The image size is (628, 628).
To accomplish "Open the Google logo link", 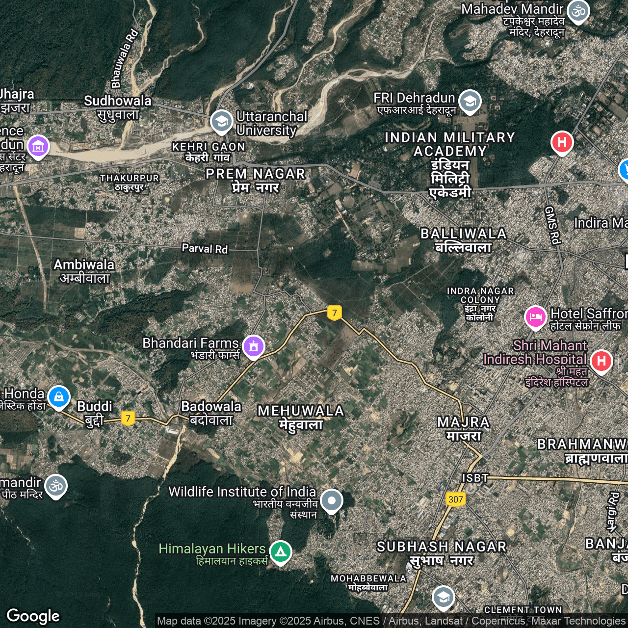I will point(33,616).
